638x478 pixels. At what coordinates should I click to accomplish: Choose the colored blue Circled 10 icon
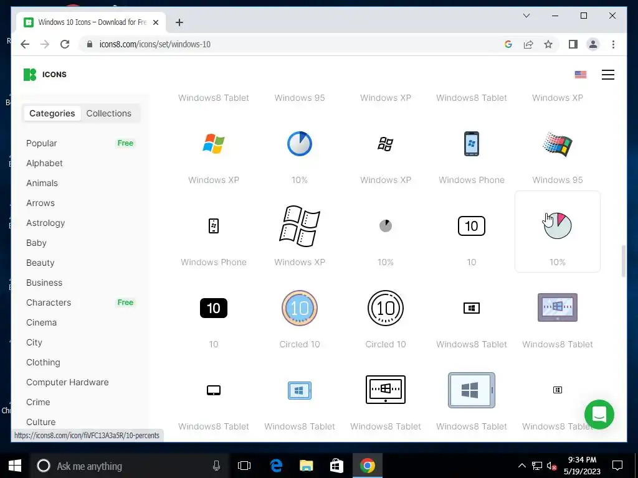pos(300,308)
